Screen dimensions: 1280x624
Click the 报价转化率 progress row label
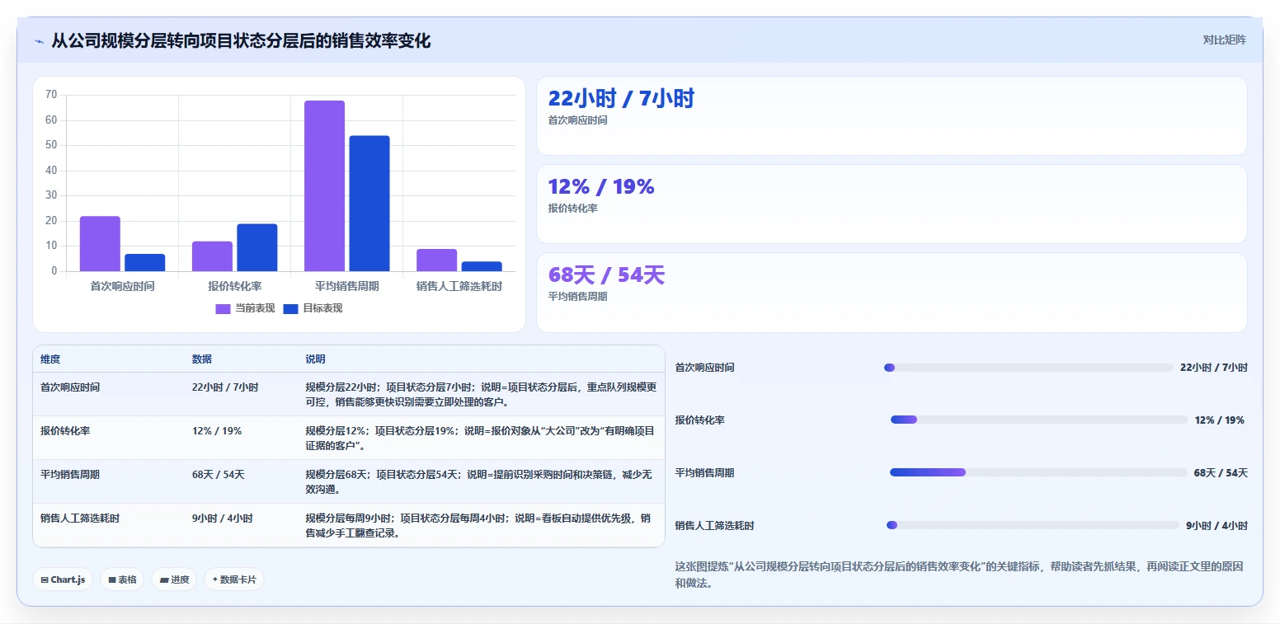pyautogui.click(x=700, y=420)
